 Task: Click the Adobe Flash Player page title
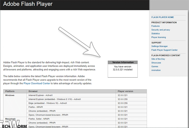[x=28, y=4]
